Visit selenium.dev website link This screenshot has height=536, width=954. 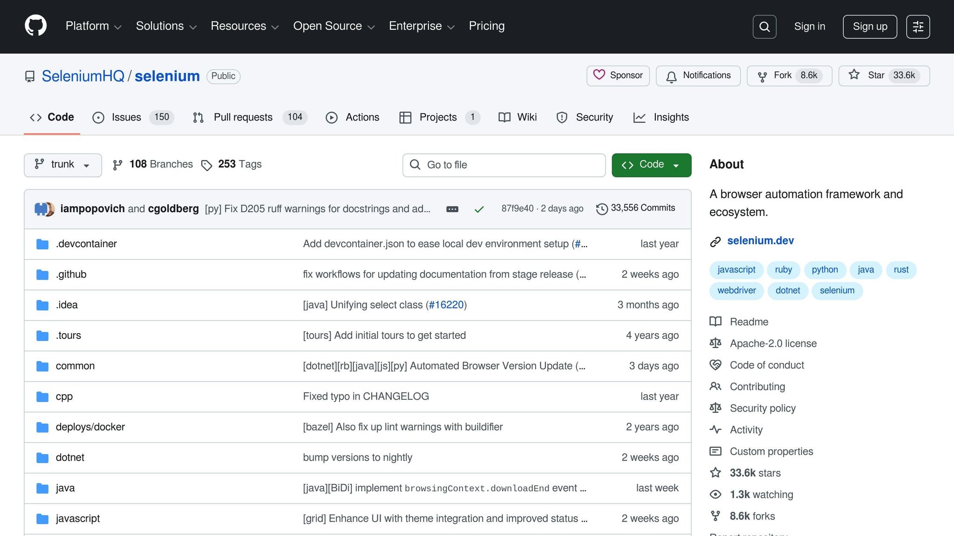[760, 241]
